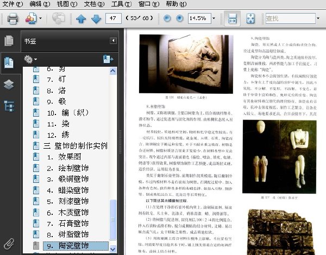Select bookmark 7. 钉
This screenshot has height=255, width=326.
(57, 79)
